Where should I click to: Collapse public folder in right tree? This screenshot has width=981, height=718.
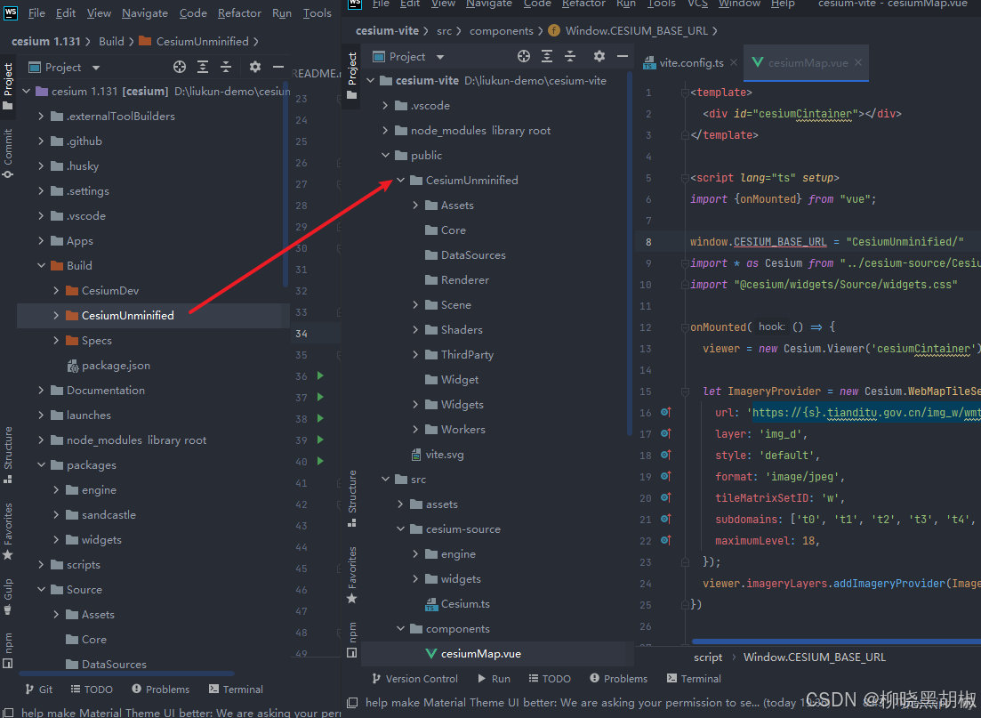point(385,155)
